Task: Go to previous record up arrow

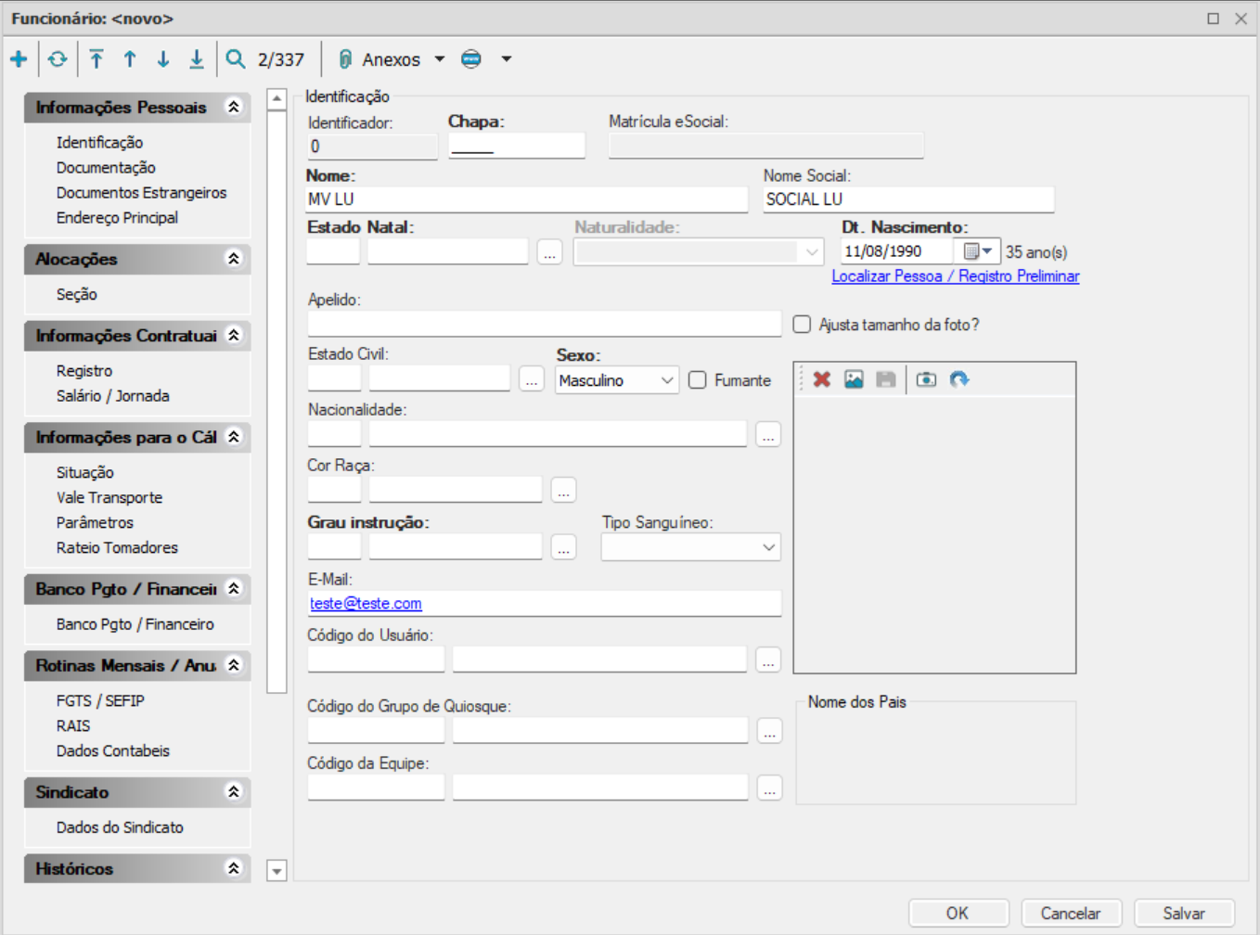Action: [x=130, y=59]
